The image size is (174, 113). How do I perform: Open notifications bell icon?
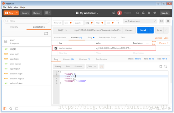(x=149, y=13)
